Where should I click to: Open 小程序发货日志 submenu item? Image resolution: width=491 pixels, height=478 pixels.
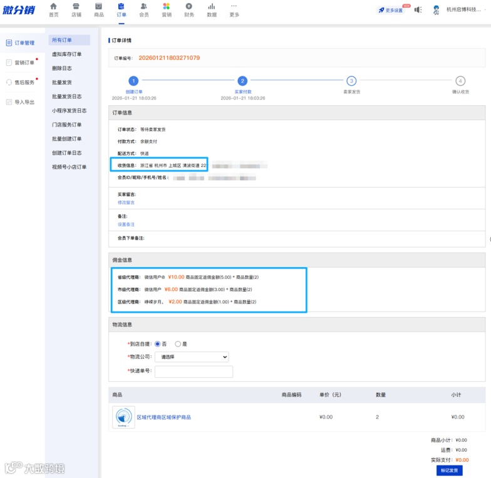click(x=69, y=110)
